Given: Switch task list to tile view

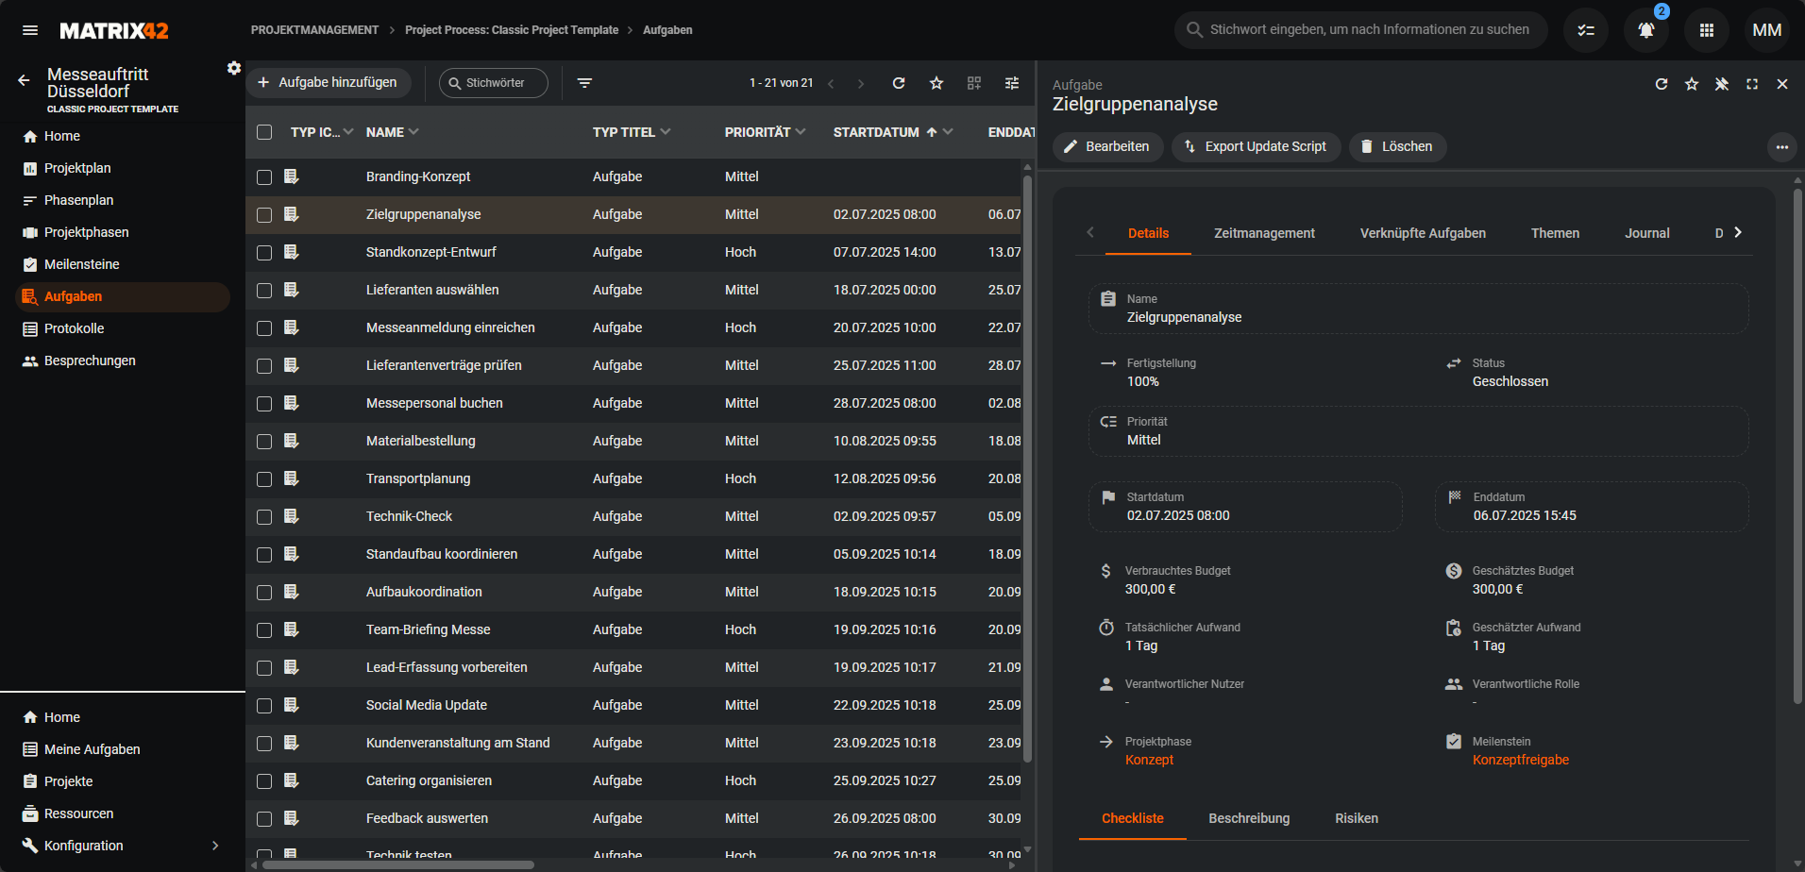Looking at the screenshot, I should coord(974,83).
